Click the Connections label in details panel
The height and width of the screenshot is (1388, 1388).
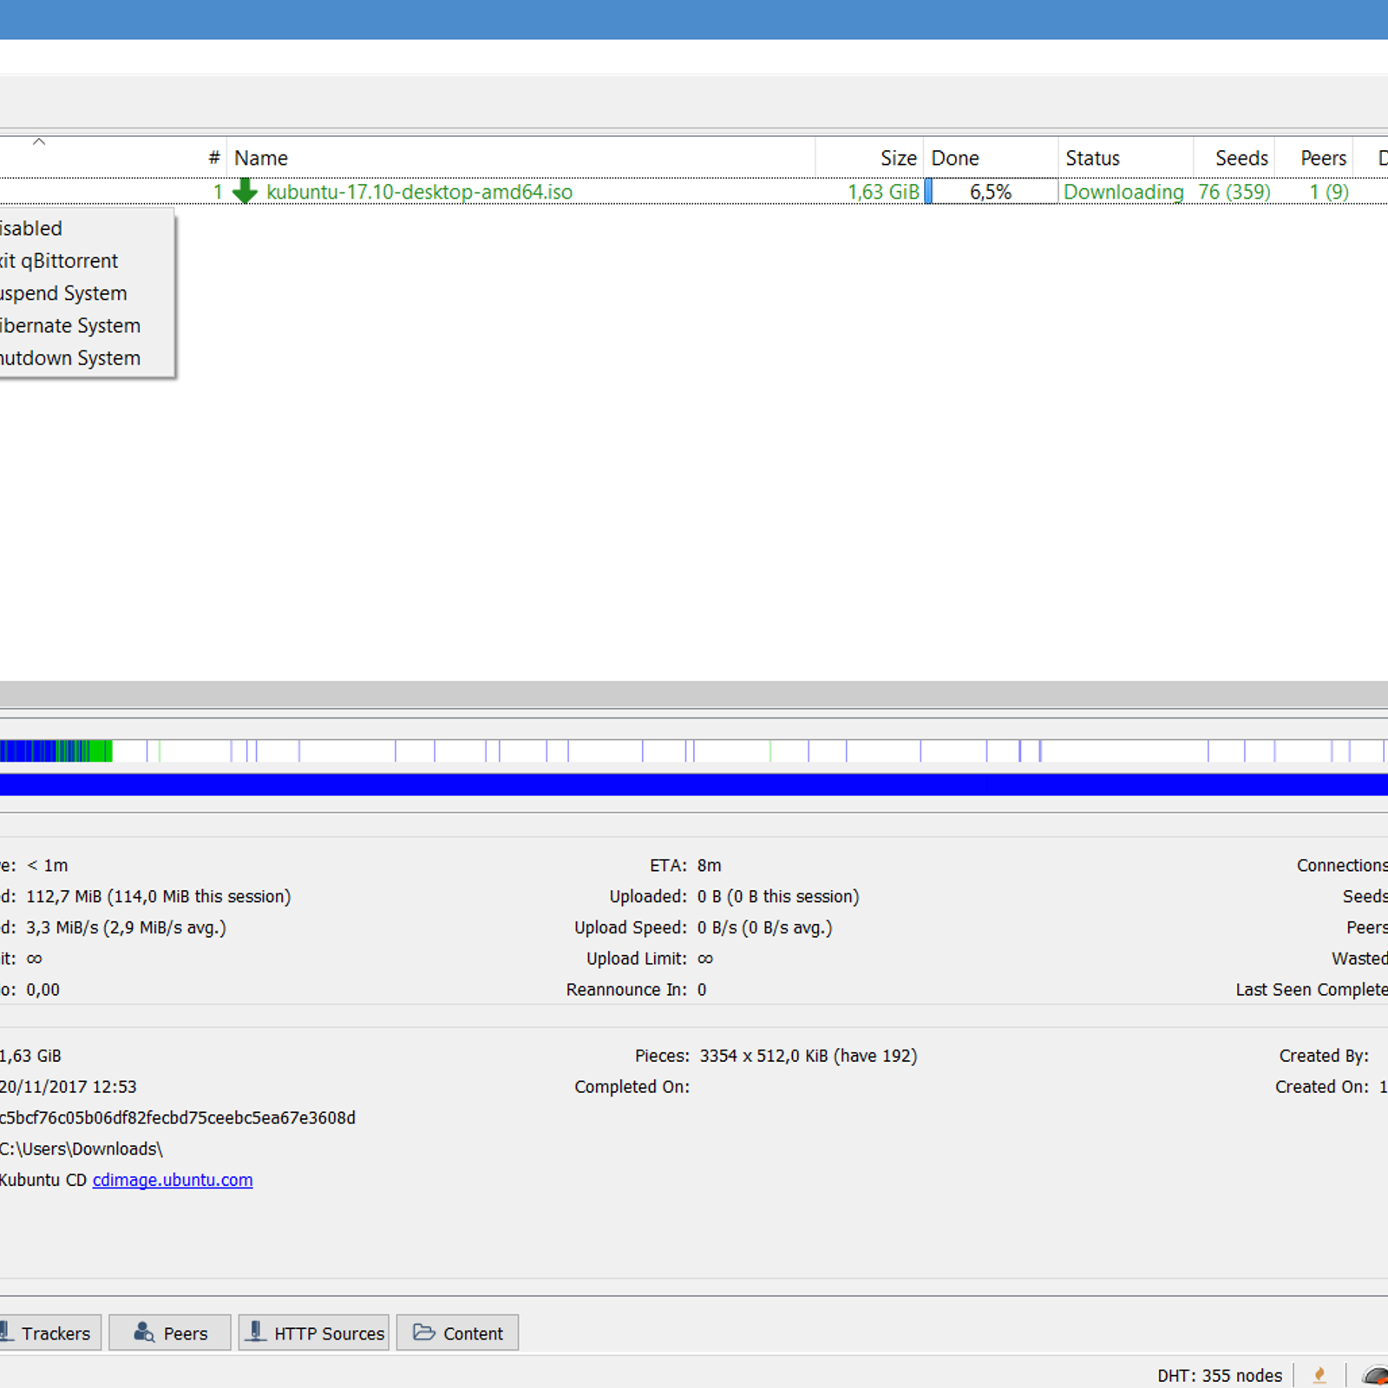tap(1342, 865)
